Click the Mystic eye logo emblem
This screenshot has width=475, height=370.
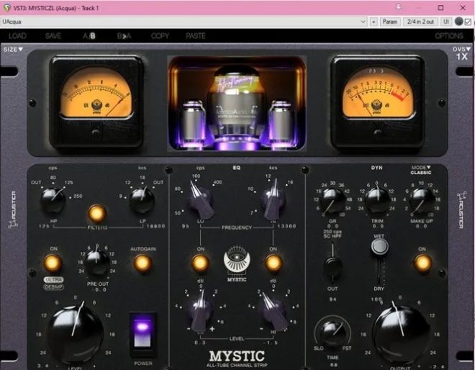[x=237, y=261]
